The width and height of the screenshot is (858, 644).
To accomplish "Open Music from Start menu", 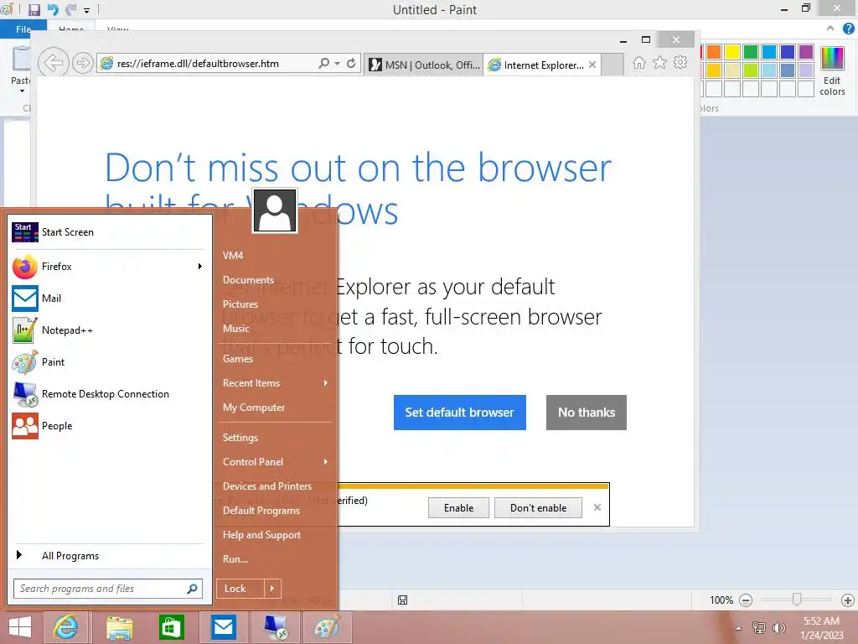I will (235, 329).
